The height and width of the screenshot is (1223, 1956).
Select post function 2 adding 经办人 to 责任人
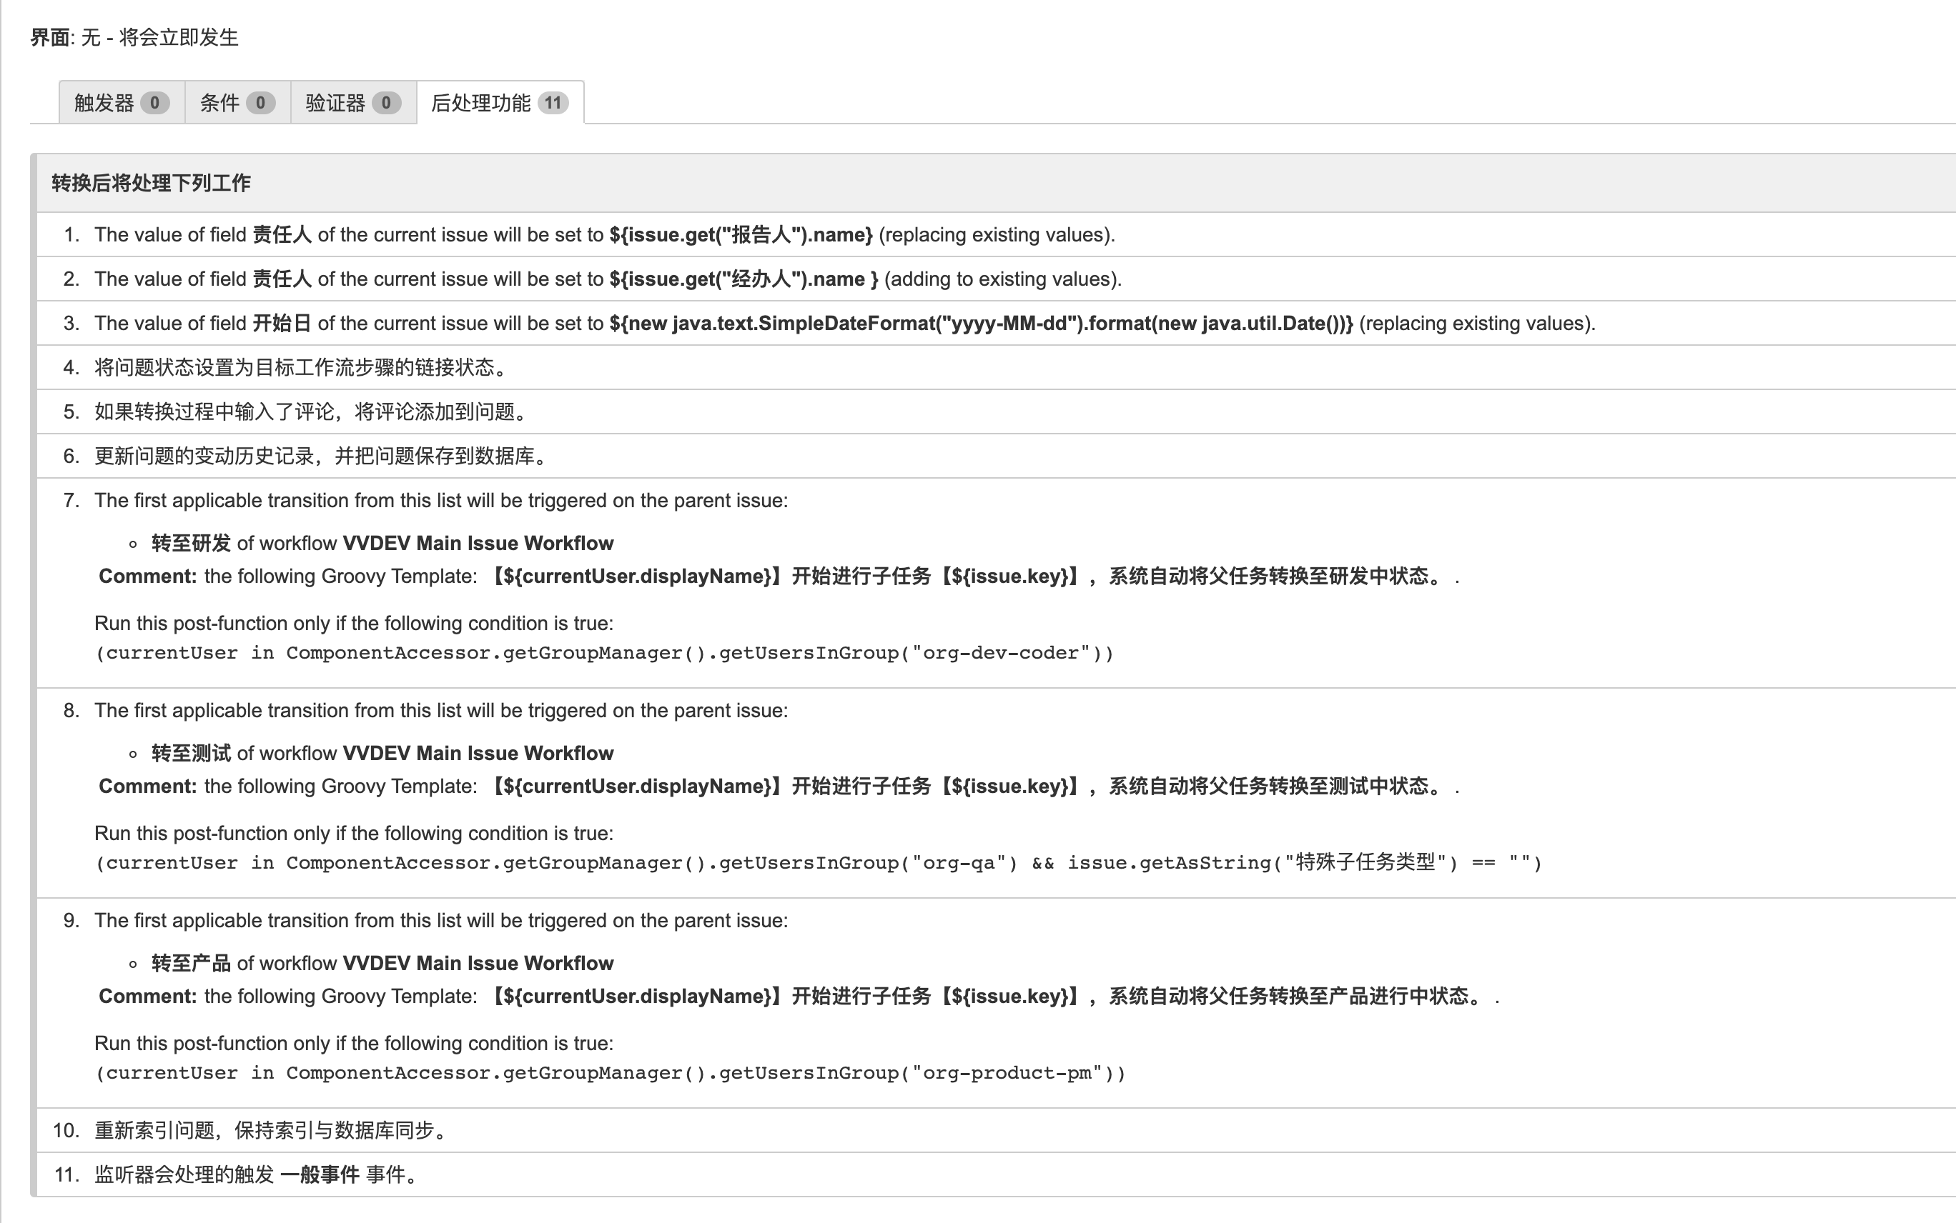pyautogui.click(x=607, y=279)
